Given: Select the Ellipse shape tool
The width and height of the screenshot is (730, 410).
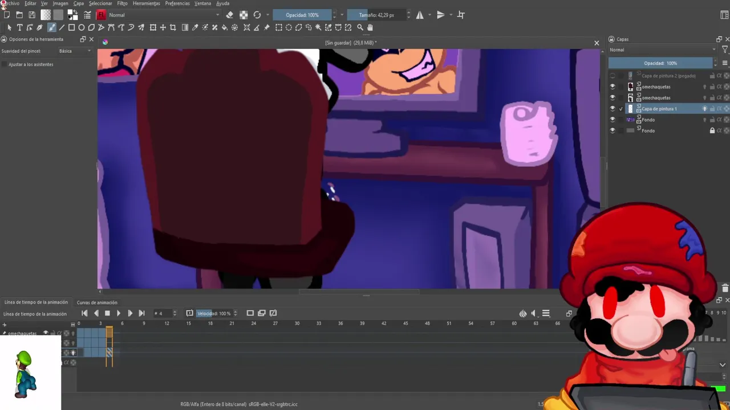Looking at the screenshot, I should click(82, 27).
